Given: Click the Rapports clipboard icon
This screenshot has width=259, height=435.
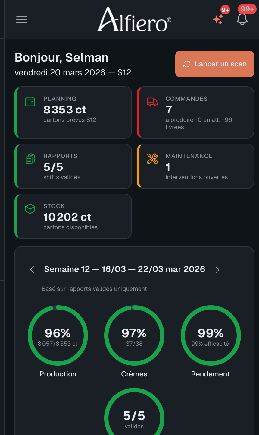Looking at the screenshot, I should [30, 159].
